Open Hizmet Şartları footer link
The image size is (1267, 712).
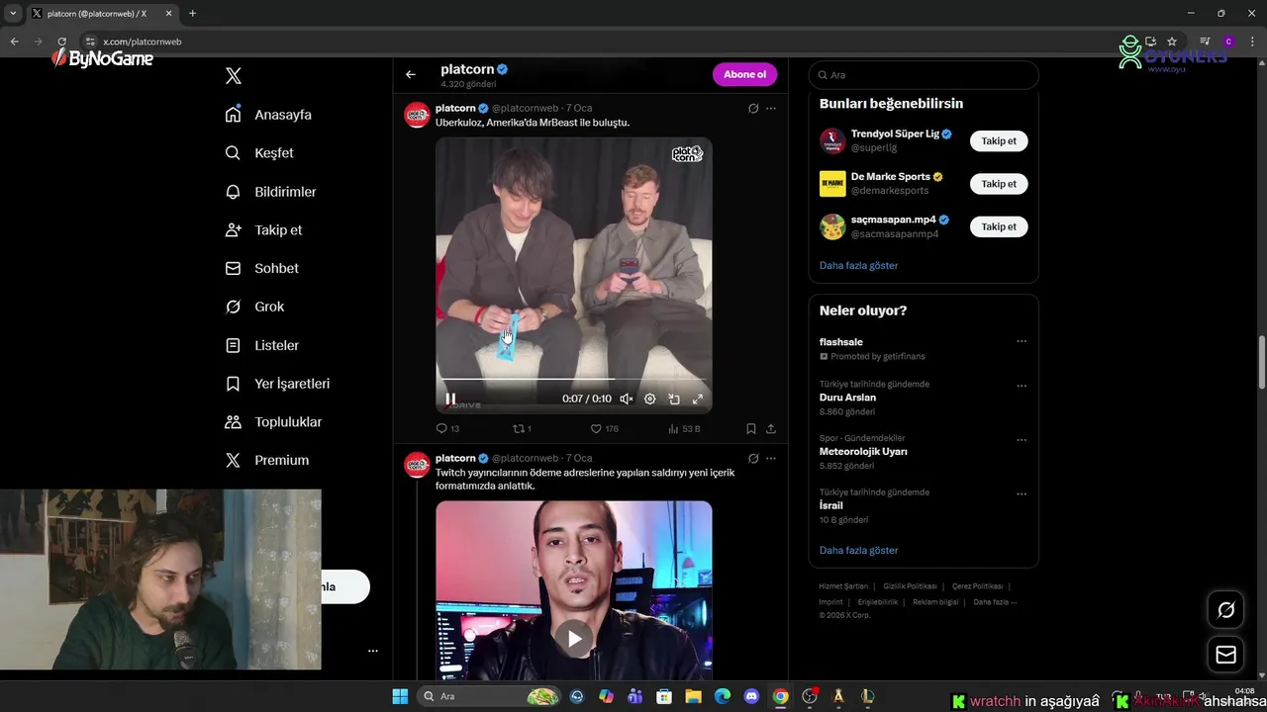[x=843, y=586]
